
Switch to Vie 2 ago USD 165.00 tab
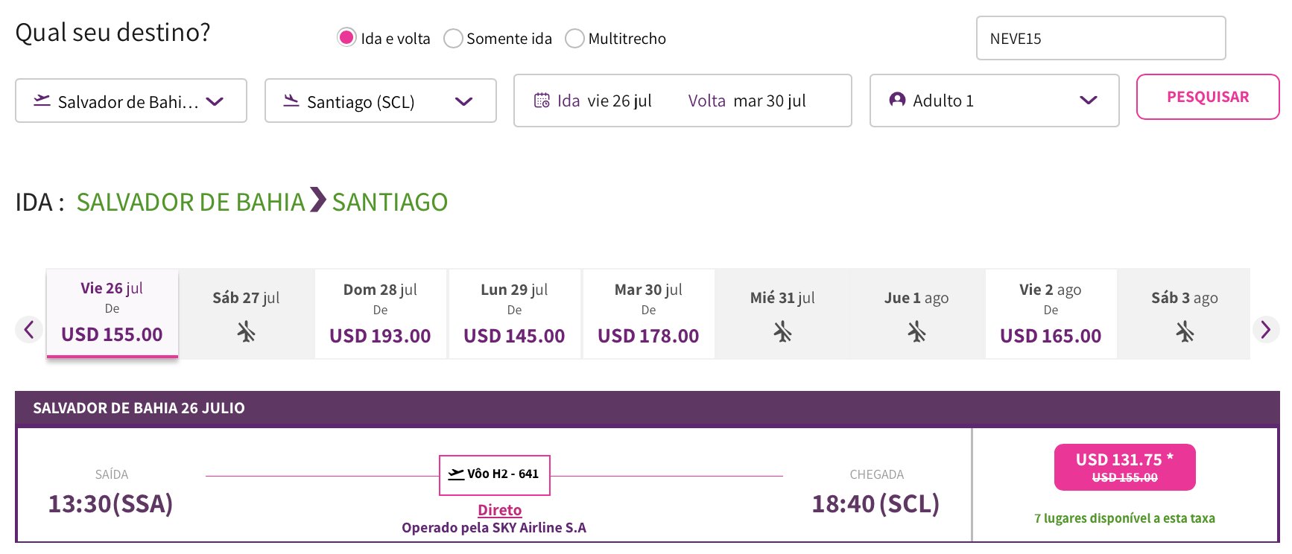[1051, 313]
